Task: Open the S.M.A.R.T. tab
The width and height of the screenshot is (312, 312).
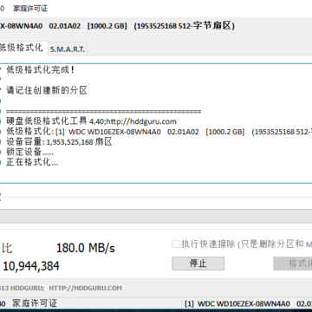Action: click(68, 49)
